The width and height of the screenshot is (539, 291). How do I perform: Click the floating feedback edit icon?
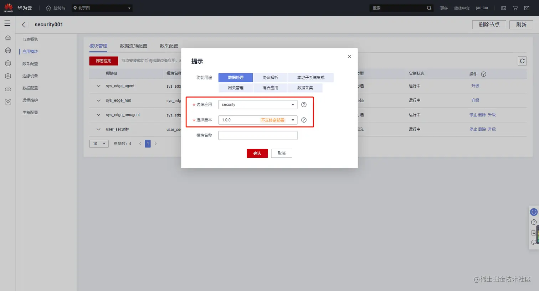[534, 233]
